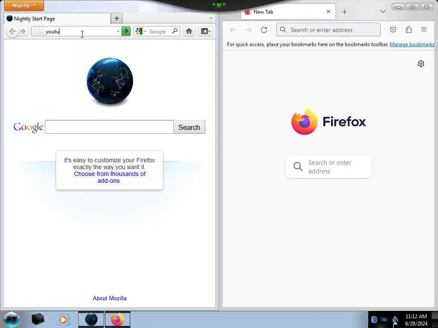
Task: Click the Google logo on start page
Action: click(x=28, y=127)
